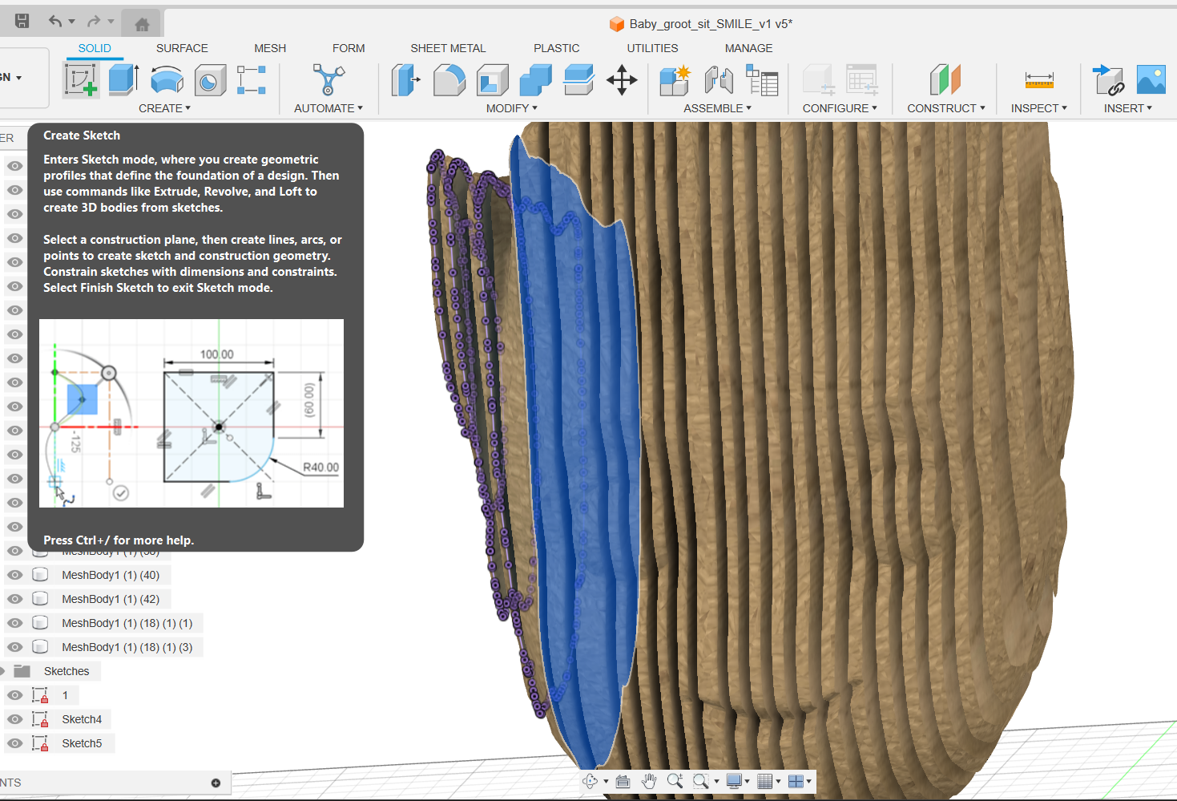Open the CONSTRUCT dropdown menu
This screenshot has width=1177, height=801.
[946, 108]
